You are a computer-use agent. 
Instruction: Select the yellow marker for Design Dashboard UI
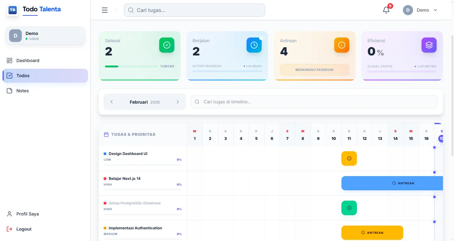click(x=349, y=158)
